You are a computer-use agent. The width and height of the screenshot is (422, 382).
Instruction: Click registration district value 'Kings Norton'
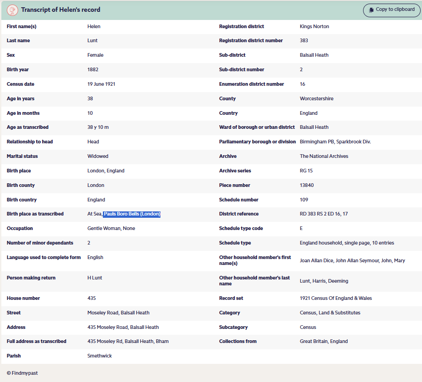pos(315,26)
